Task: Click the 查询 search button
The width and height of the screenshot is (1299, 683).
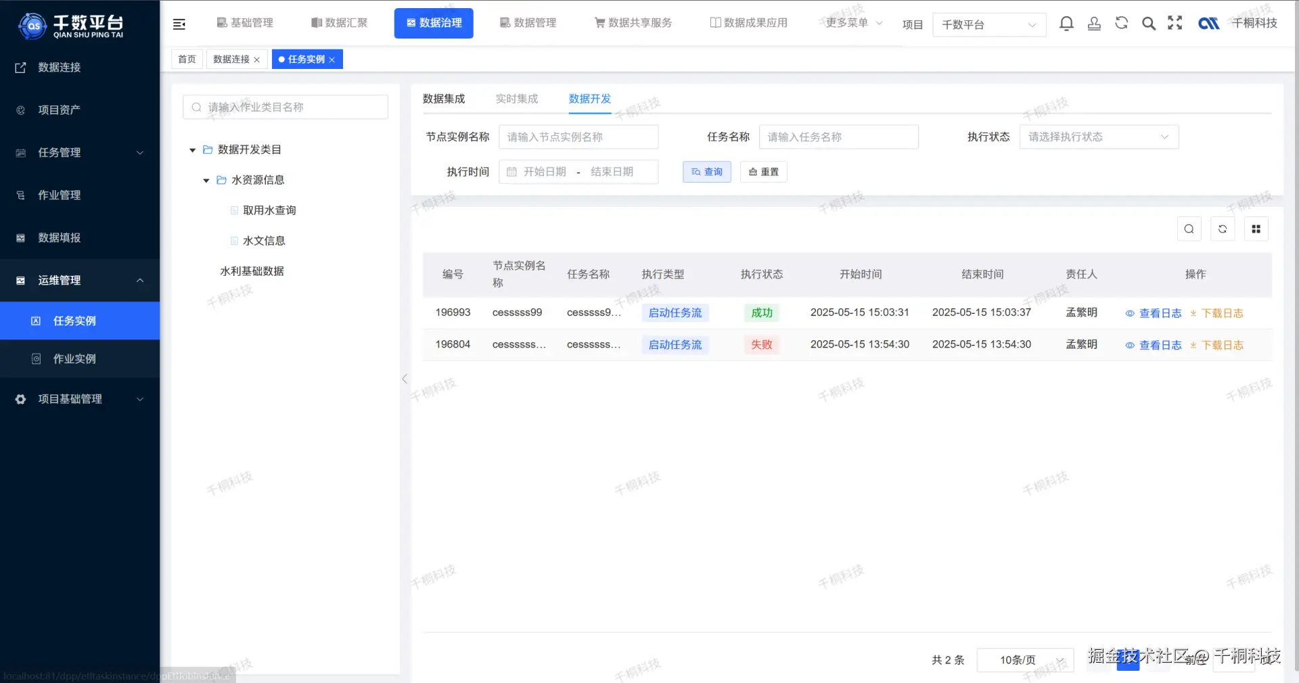Action: (707, 172)
